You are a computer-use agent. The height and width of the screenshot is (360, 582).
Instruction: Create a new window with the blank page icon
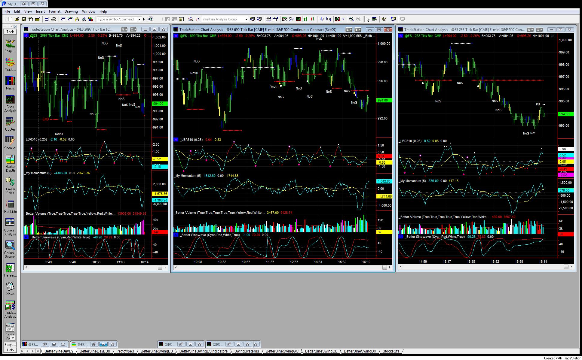pos(10,19)
